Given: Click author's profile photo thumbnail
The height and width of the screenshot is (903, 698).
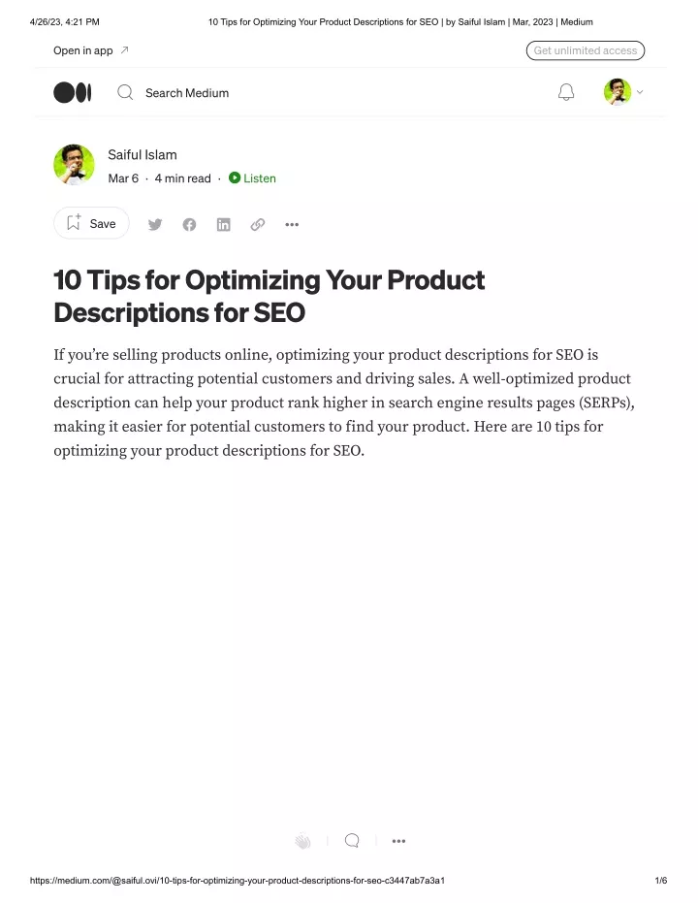Looking at the screenshot, I should click(75, 165).
